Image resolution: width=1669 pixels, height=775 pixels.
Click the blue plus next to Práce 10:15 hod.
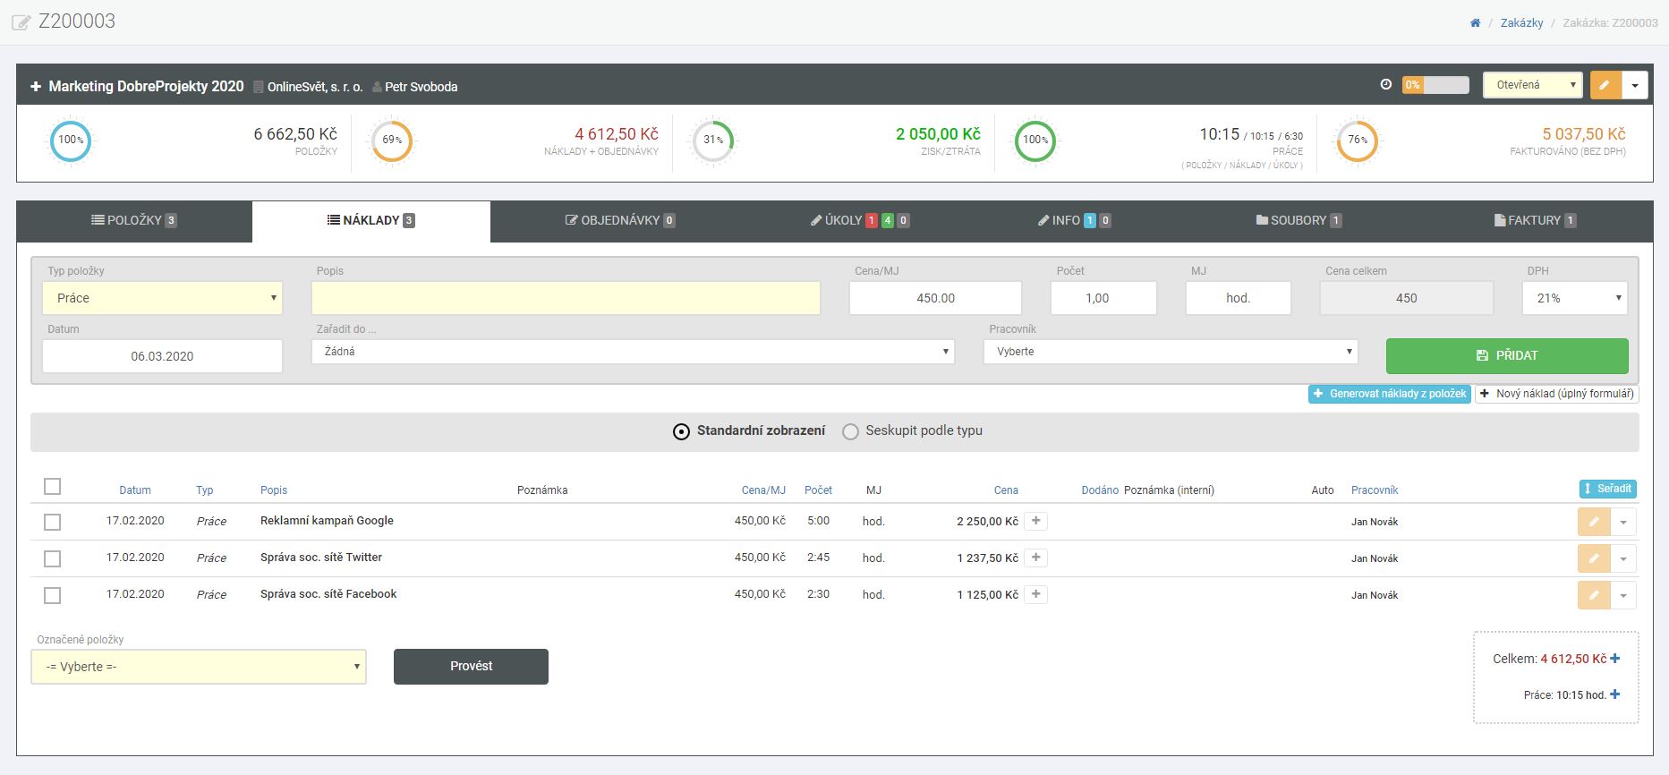point(1615,694)
